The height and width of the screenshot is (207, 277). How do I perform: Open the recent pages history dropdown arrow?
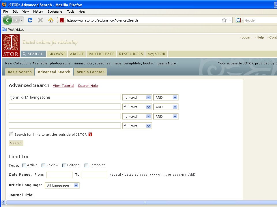point(22,20)
